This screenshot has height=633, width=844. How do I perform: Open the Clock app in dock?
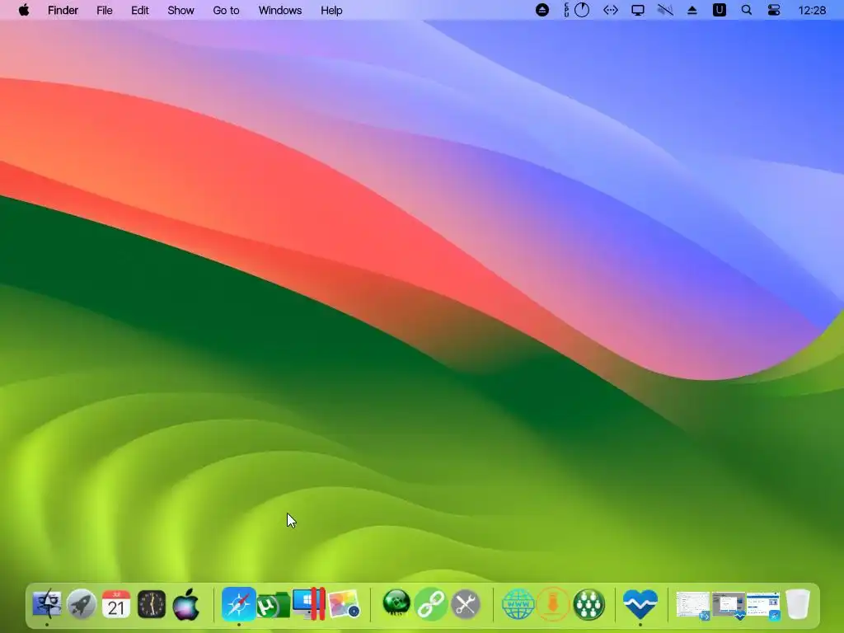point(152,603)
